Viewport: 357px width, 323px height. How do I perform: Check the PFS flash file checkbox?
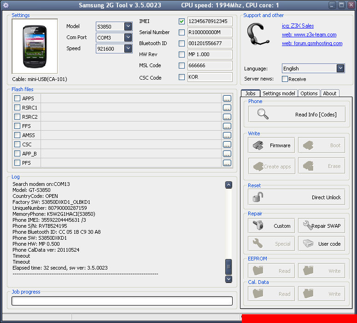point(18,162)
